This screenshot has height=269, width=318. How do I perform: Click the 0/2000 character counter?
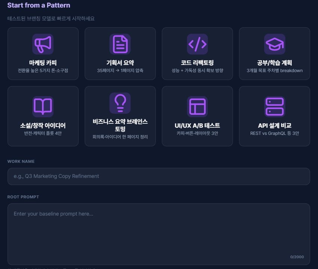point(297,257)
